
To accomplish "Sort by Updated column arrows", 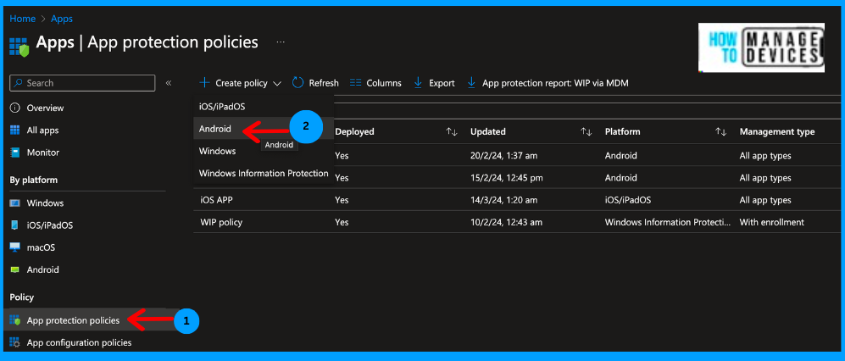I will coord(586,132).
